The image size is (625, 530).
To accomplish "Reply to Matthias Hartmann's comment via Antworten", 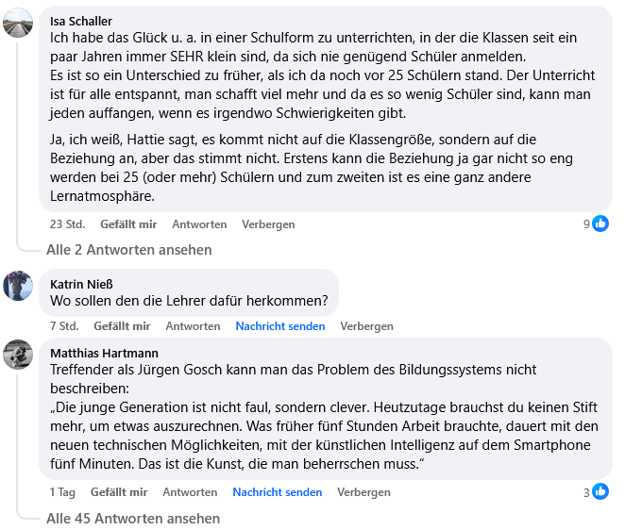I will tap(190, 492).
